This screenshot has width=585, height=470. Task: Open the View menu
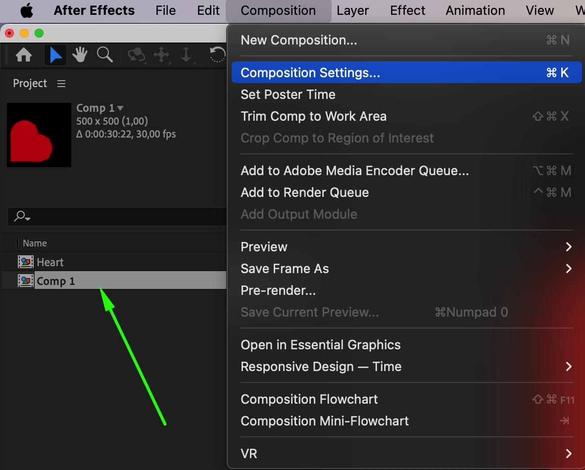click(540, 10)
